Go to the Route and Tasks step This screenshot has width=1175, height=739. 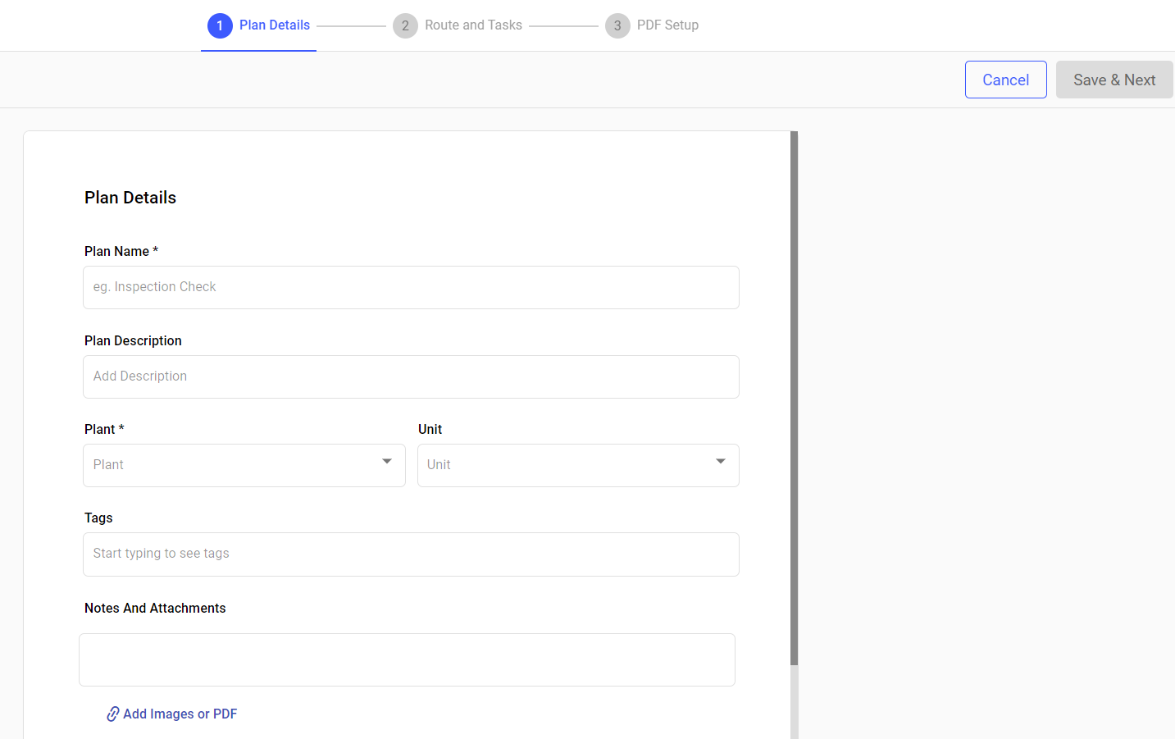pos(473,25)
